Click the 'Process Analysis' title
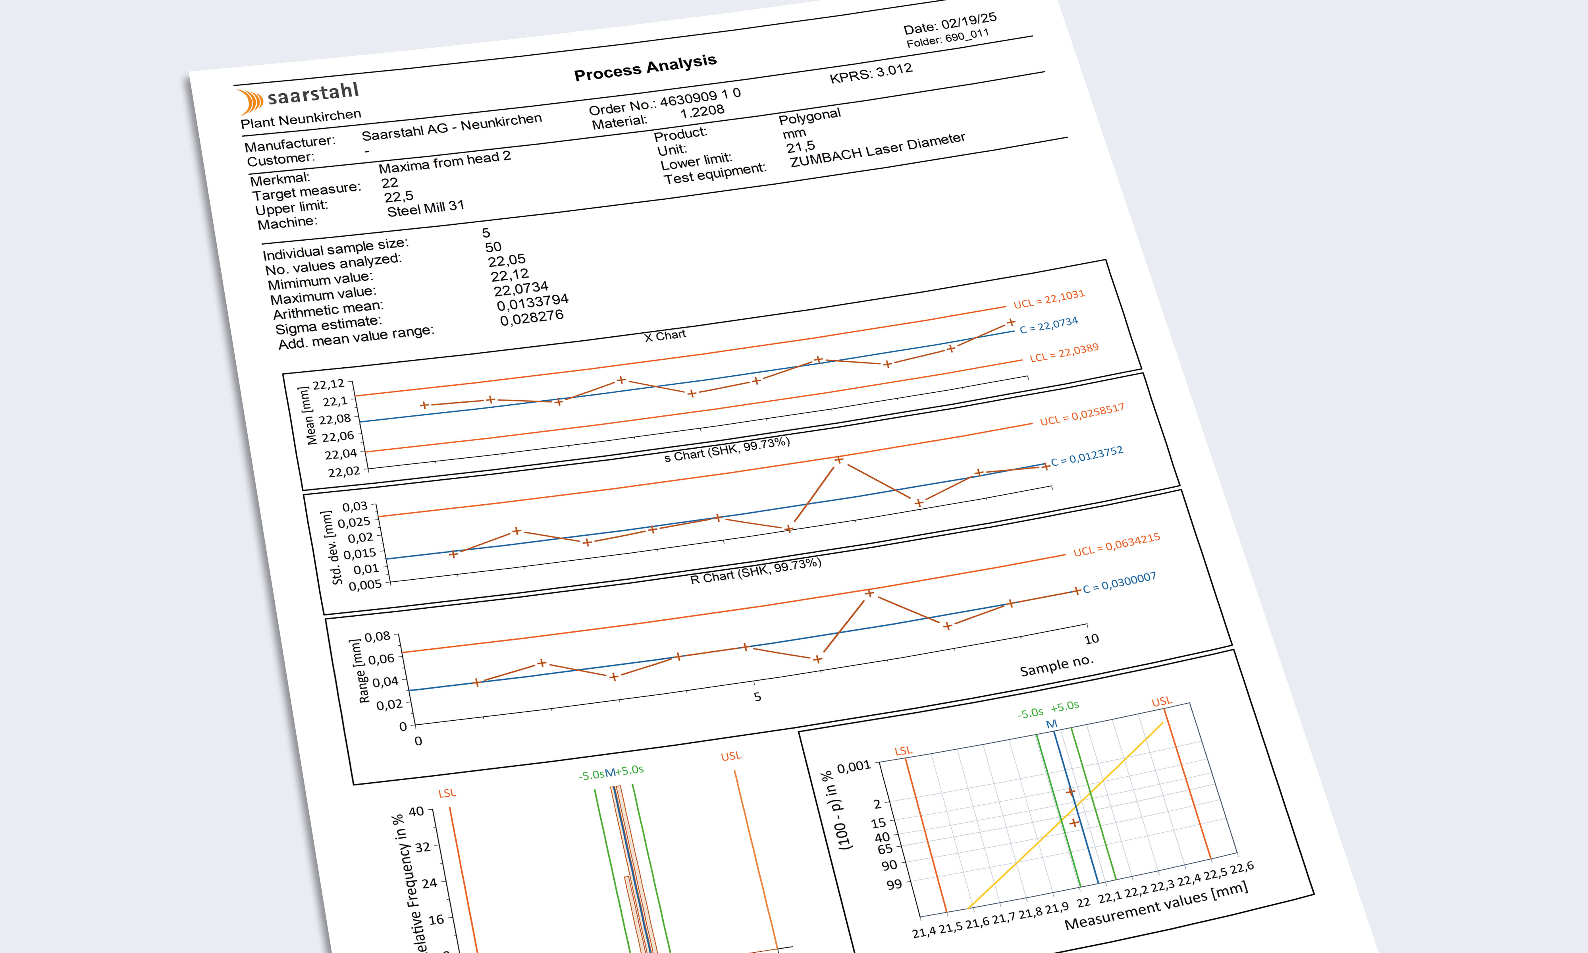The height and width of the screenshot is (953, 1588). [645, 68]
